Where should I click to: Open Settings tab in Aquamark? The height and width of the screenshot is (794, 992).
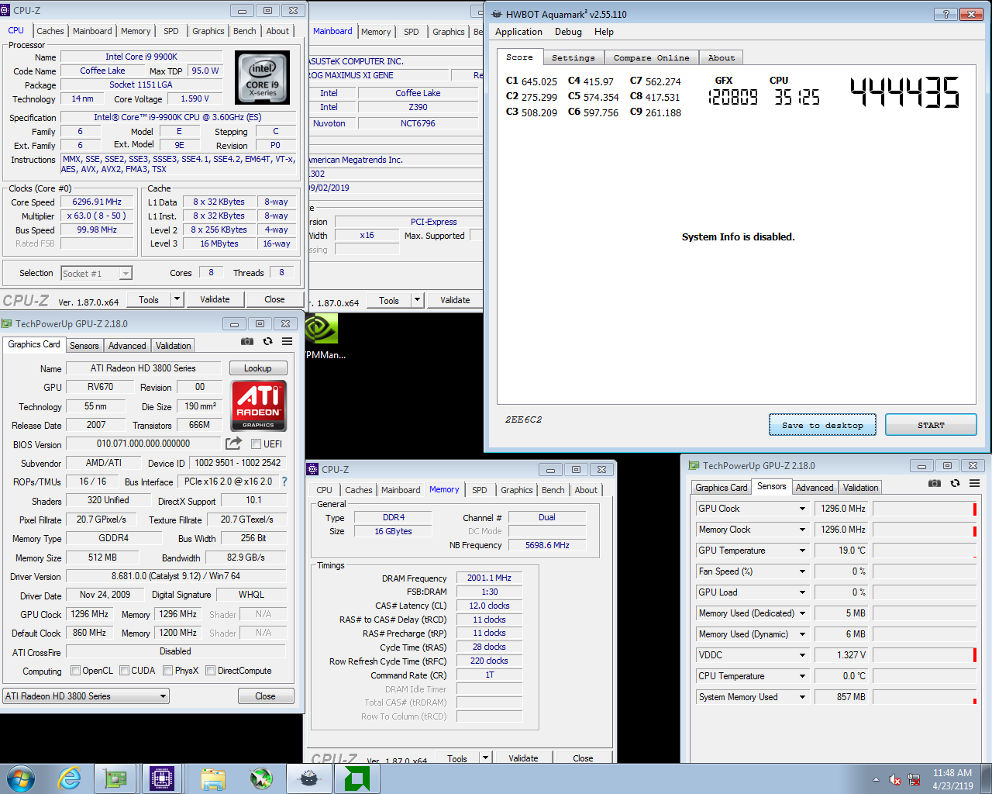point(573,58)
